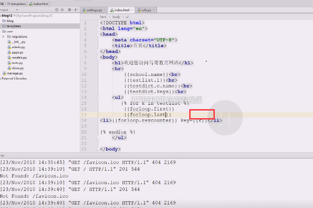Screen dimensions: 313x208
Task: Collapse the body tag fold marker
Action: coord(98,57)
